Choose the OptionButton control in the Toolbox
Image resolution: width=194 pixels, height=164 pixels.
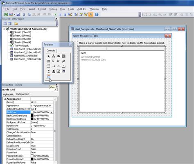pos(59,61)
